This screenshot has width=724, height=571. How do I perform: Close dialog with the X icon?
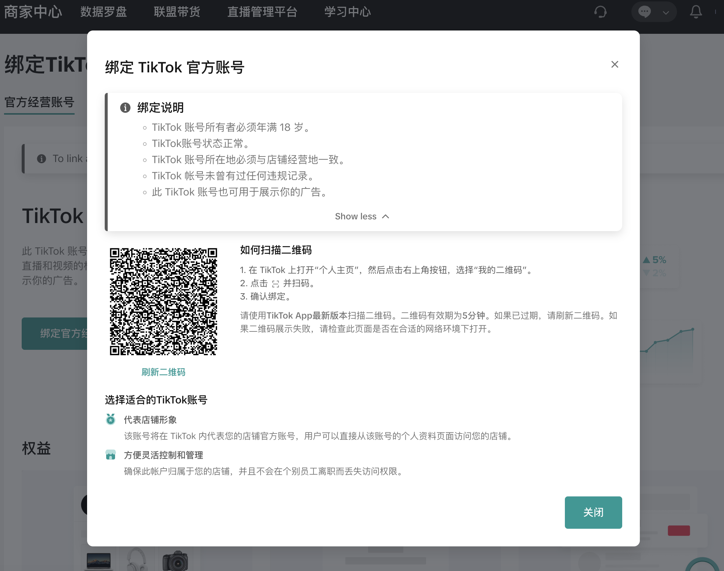[614, 64]
